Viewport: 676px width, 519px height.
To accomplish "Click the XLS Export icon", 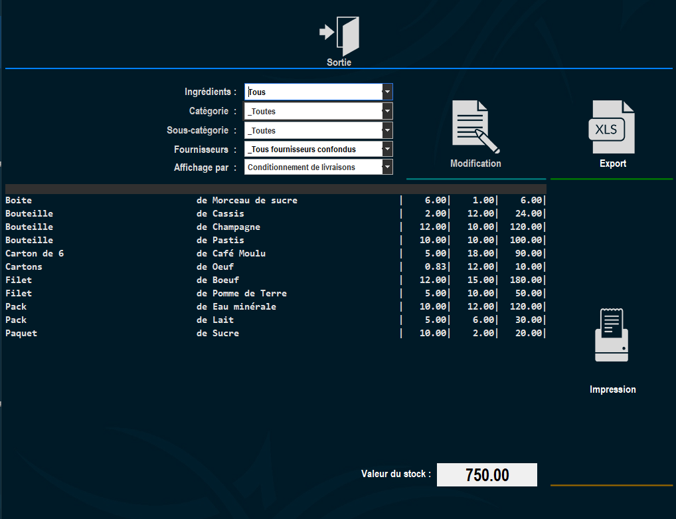I will coord(612,127).
